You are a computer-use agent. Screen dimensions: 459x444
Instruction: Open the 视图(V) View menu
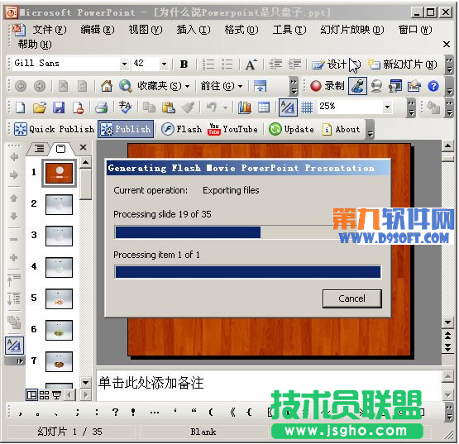click(x=146, y=30)
